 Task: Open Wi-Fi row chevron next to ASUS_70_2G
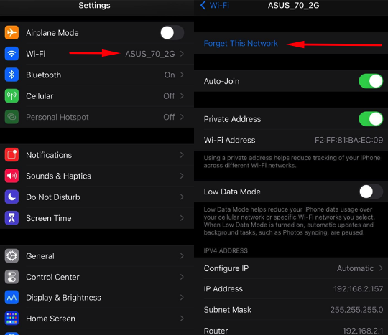[182, 54]
